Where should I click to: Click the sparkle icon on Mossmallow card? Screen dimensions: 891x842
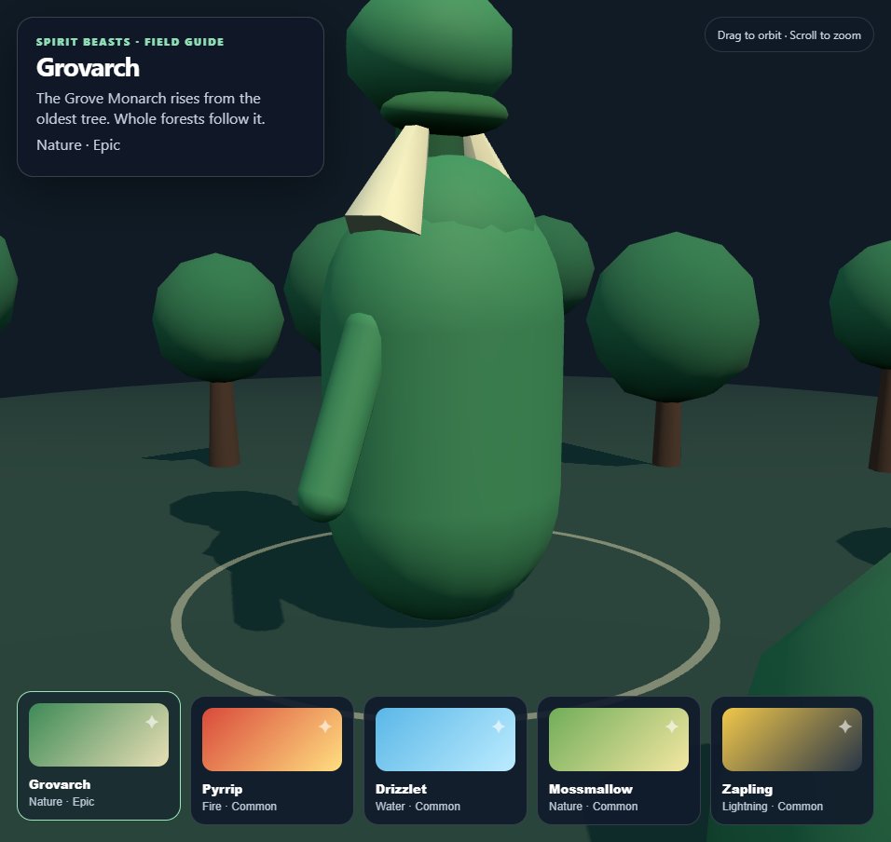click(672, 727)
